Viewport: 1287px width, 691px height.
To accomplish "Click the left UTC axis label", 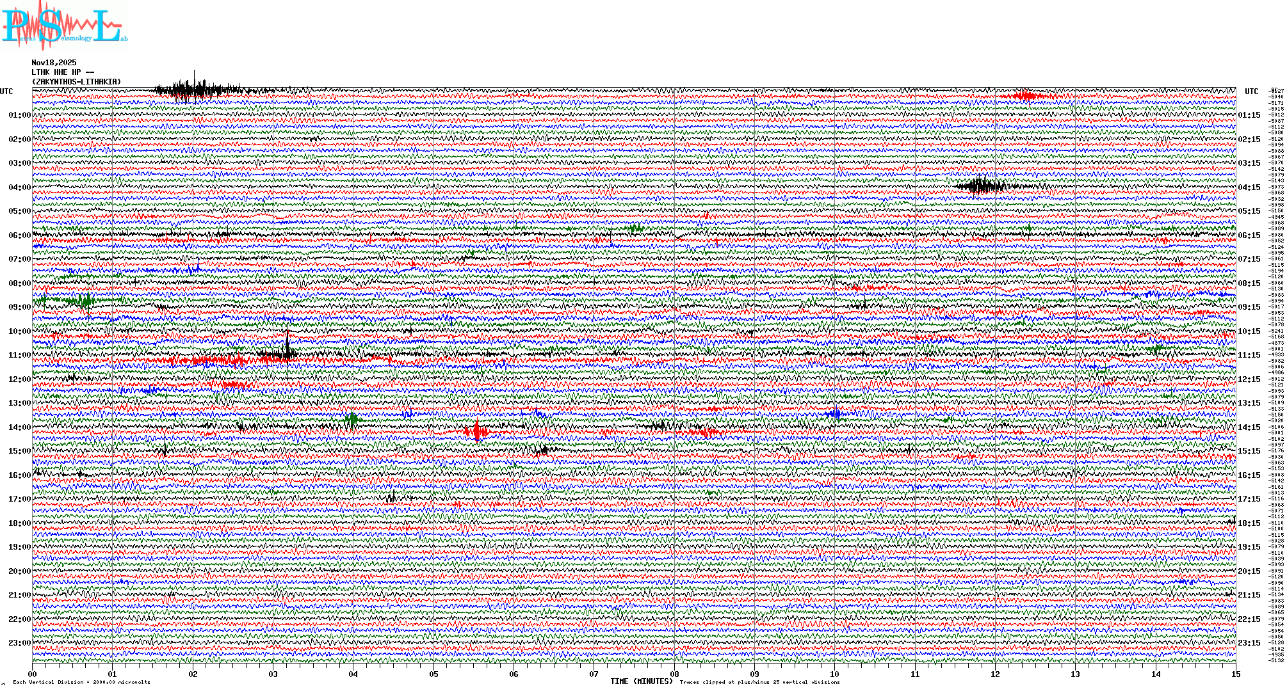I will click(6, 91).
